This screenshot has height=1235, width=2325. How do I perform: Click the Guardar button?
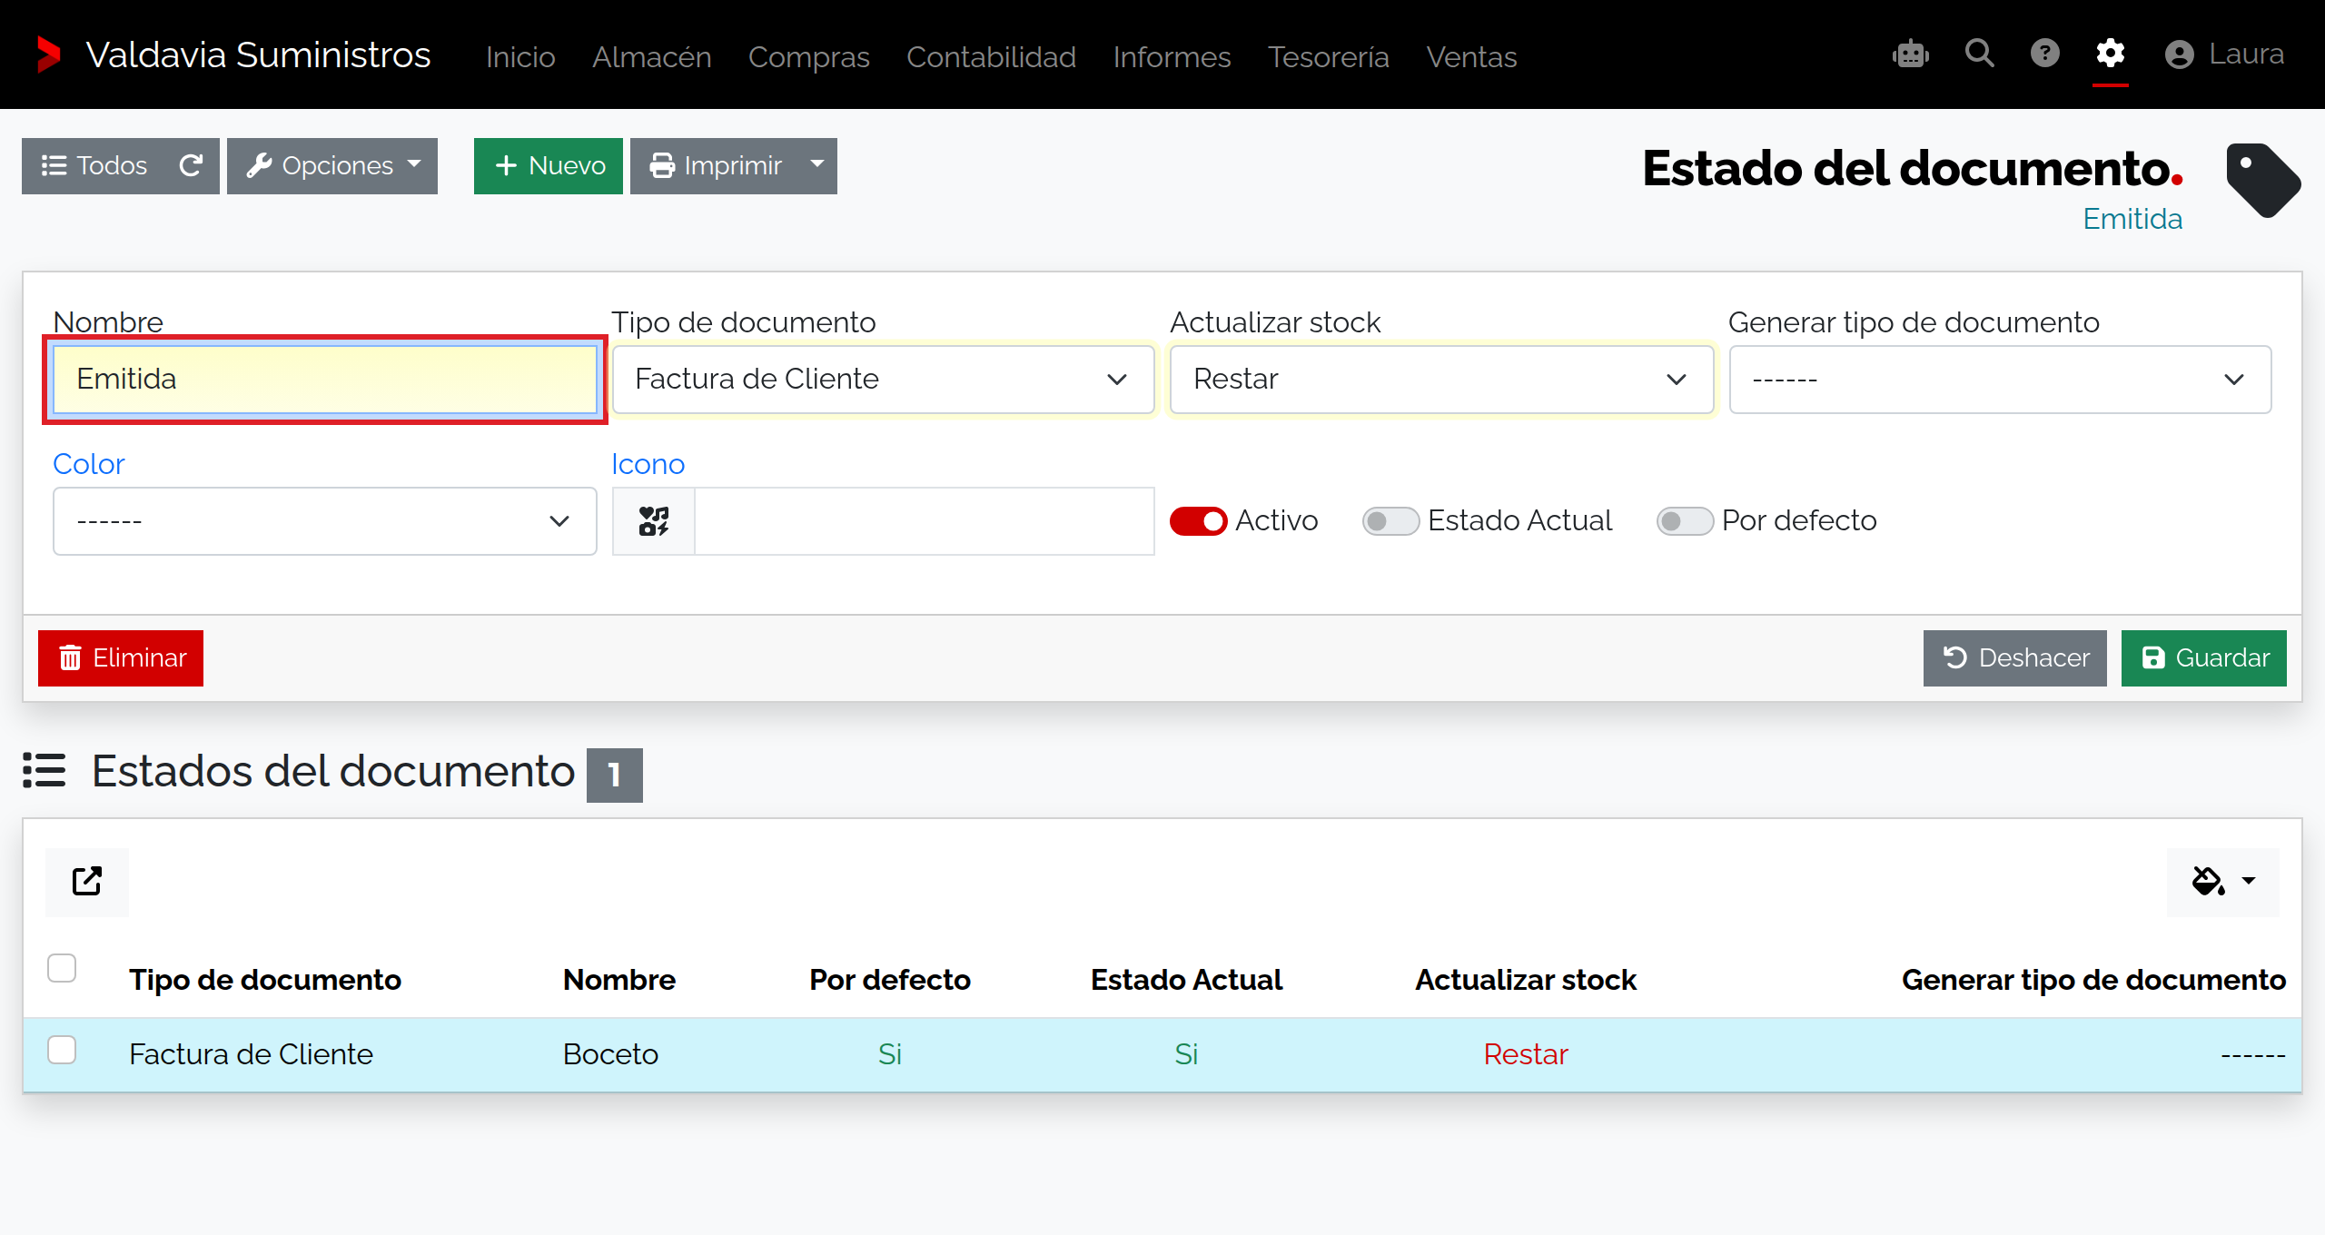2203,657
